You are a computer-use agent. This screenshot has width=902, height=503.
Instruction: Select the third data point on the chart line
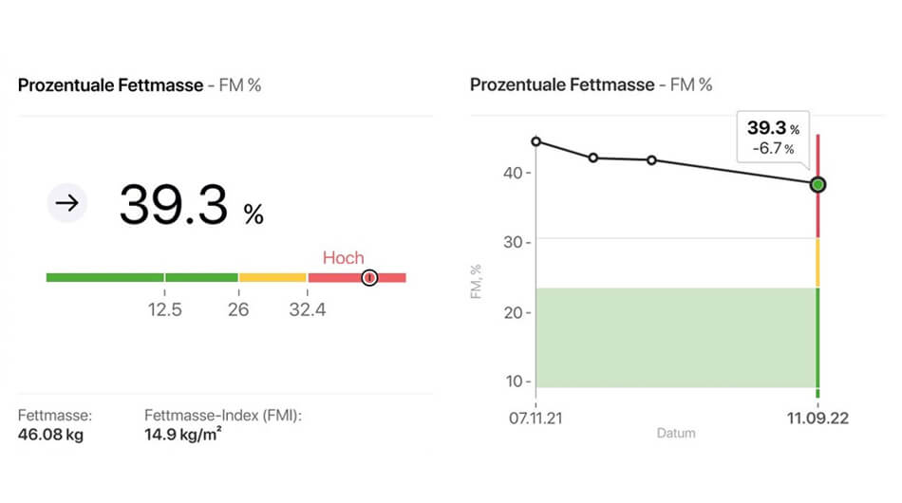[651, 160]
